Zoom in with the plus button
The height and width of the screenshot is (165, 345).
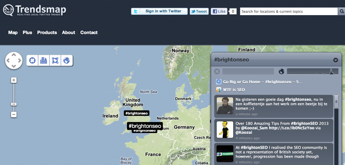click(x=14, y=80)
